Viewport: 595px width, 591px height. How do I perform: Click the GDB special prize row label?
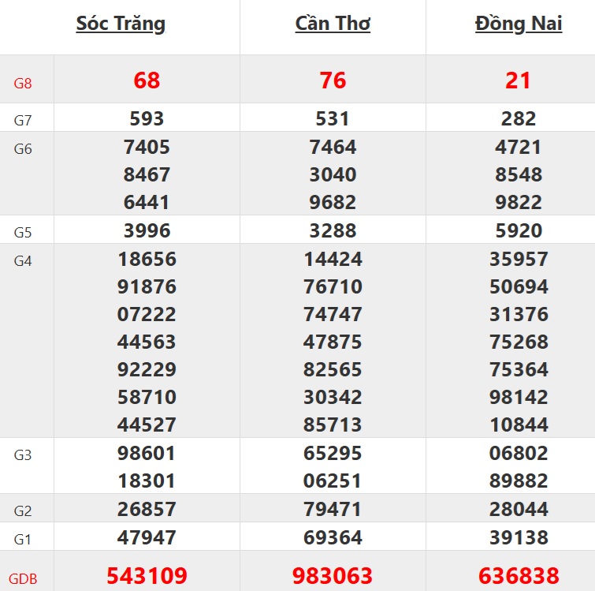coord(24,578)
